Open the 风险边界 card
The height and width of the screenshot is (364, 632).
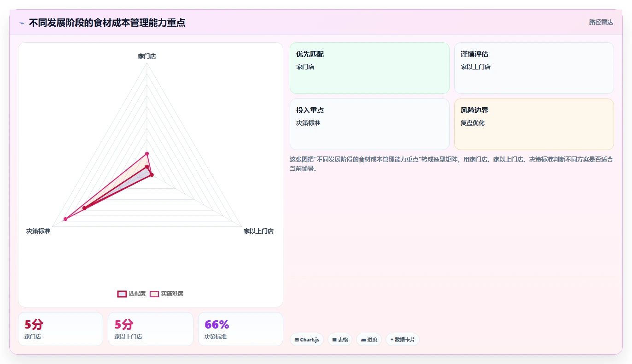pos(534,124)
